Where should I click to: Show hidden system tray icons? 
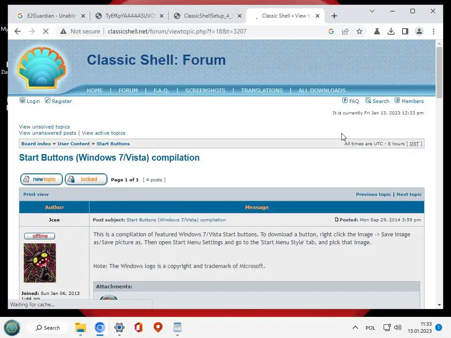pos(355,327)
